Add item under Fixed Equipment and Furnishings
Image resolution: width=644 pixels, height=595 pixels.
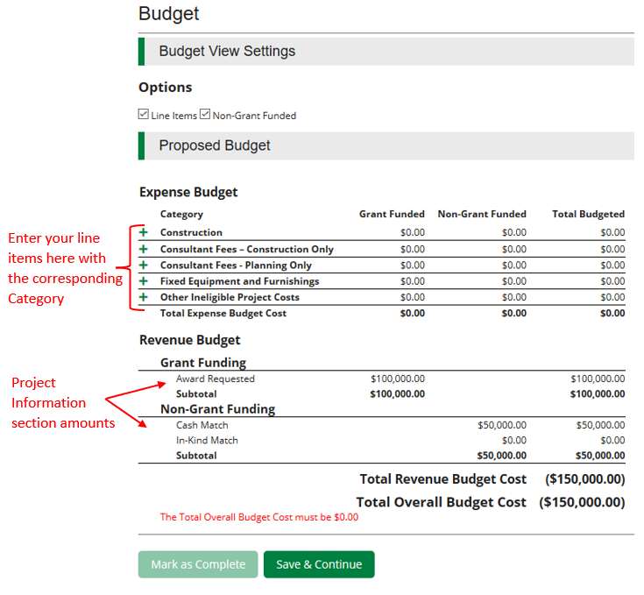point(144,281)
